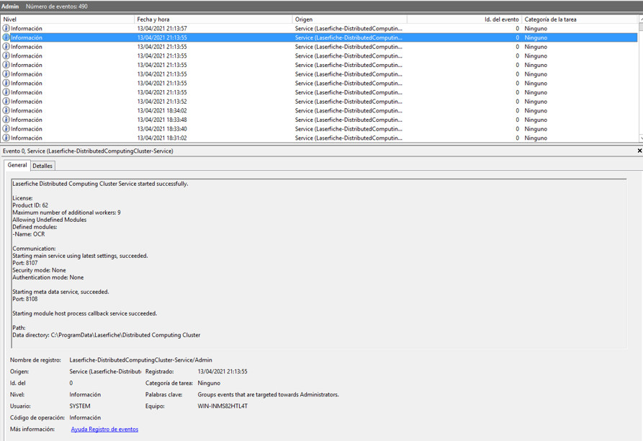Click 'Maximum number of additional workers: 9'
Screen dimensions: 643x441
click(x=66, y=213)
